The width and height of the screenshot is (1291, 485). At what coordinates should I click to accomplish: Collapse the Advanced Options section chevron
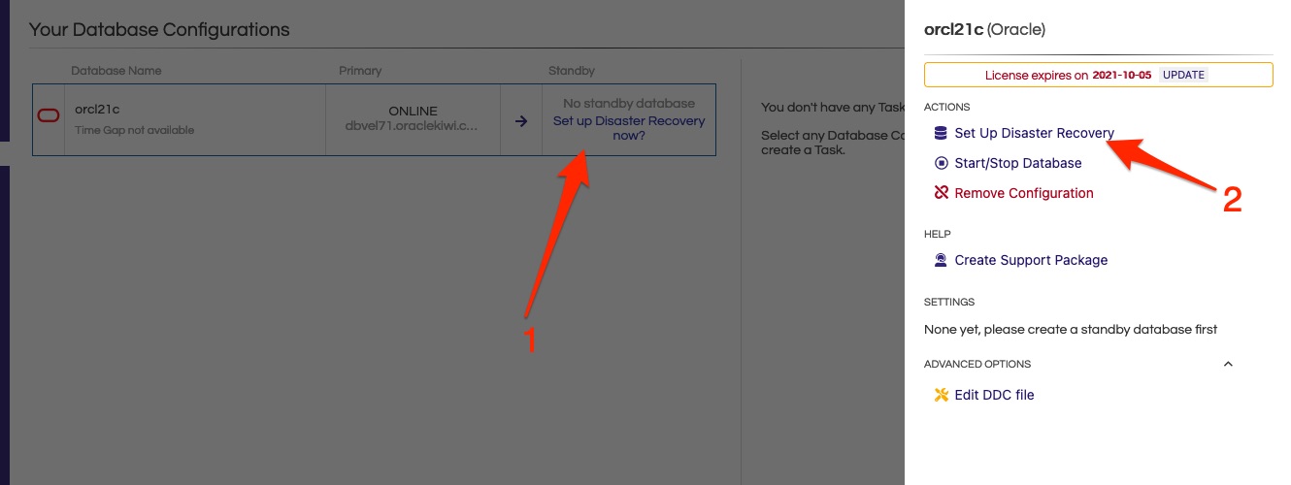point(1228,364)
